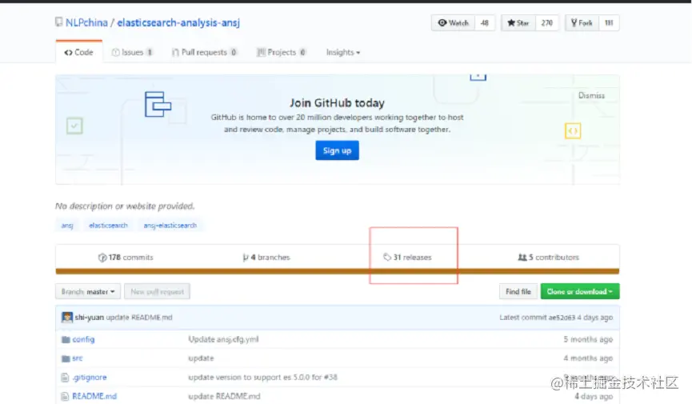Click the folder icon beside config

[66, 339]
